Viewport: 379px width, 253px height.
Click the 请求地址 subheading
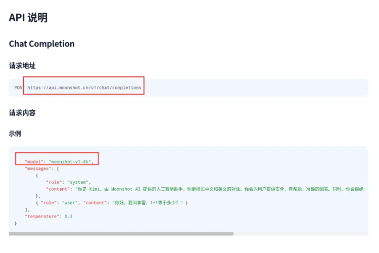[22, 66]
